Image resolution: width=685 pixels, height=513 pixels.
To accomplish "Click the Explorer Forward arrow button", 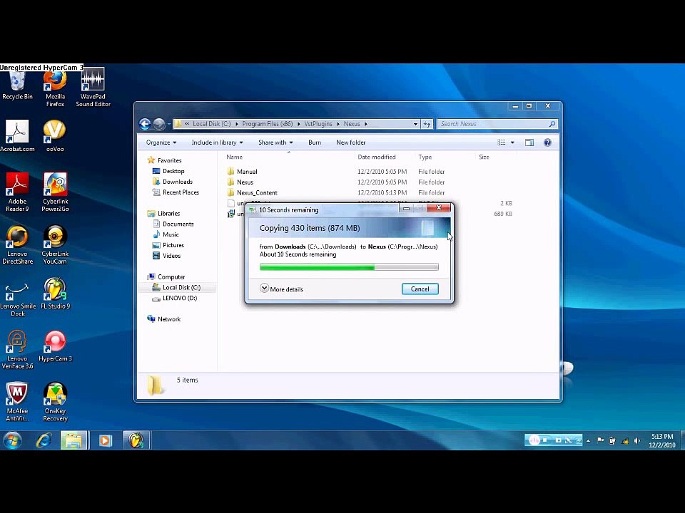I will click(x=159, y=124).
